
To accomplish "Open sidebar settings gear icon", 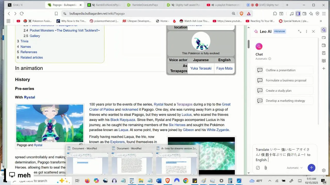I will (x=324, y=170).
